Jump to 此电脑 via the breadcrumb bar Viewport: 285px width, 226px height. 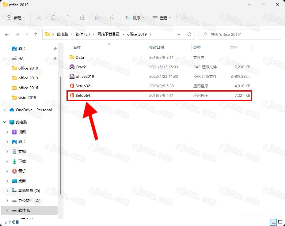[x=63, y=34]
